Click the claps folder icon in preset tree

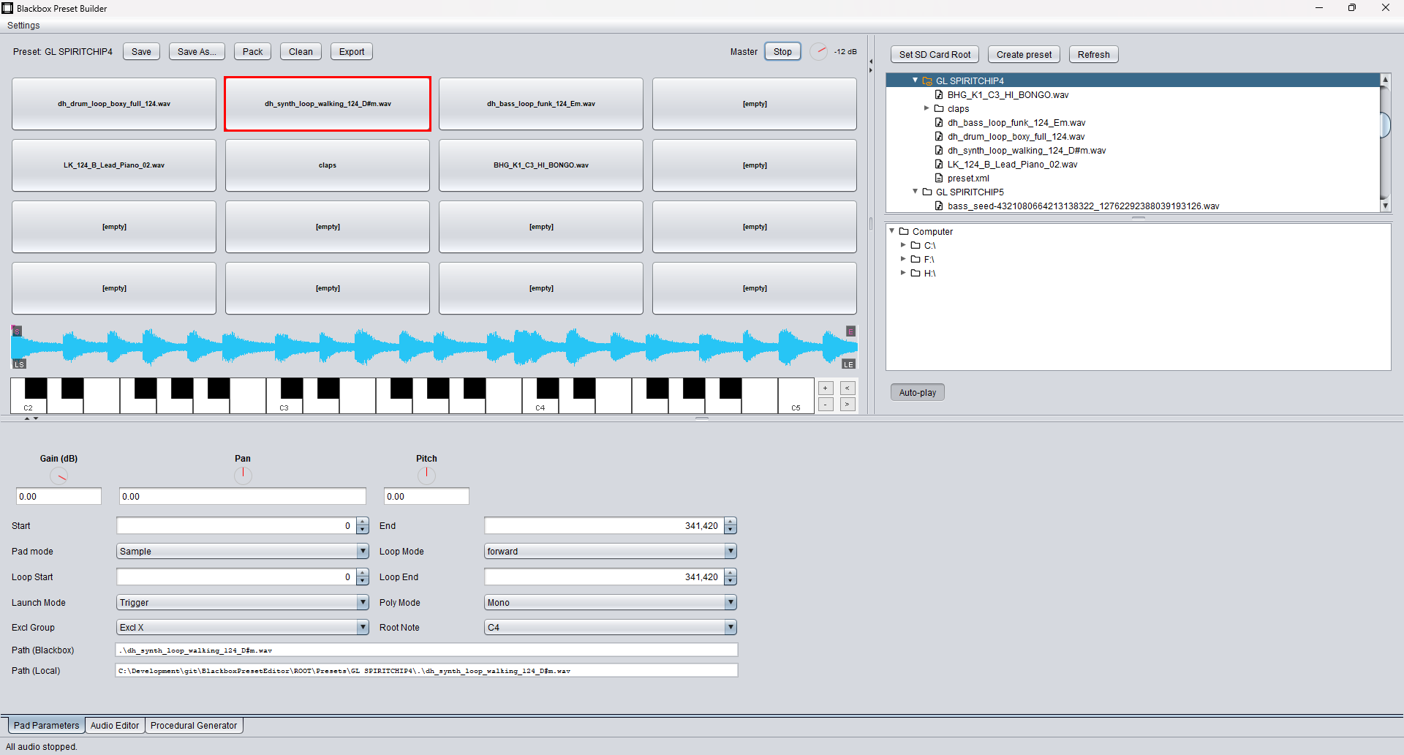[x=937, y=108]
